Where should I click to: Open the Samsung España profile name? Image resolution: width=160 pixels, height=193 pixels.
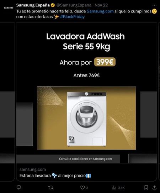[x=33, y=5]
